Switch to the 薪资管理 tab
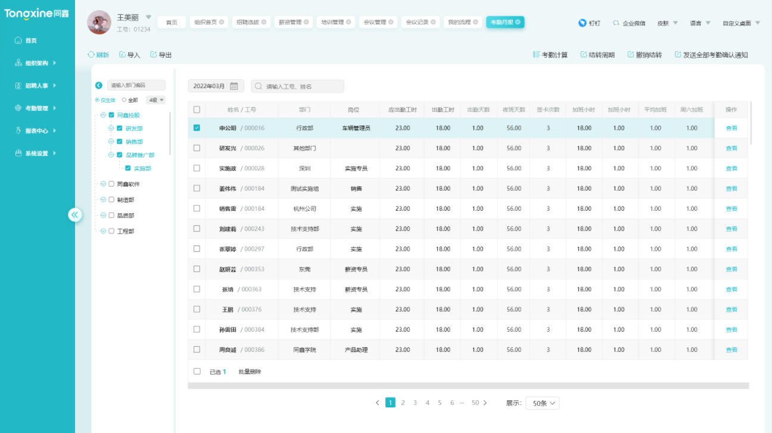Viewport: 772px width, 433px height. (293, 22)
